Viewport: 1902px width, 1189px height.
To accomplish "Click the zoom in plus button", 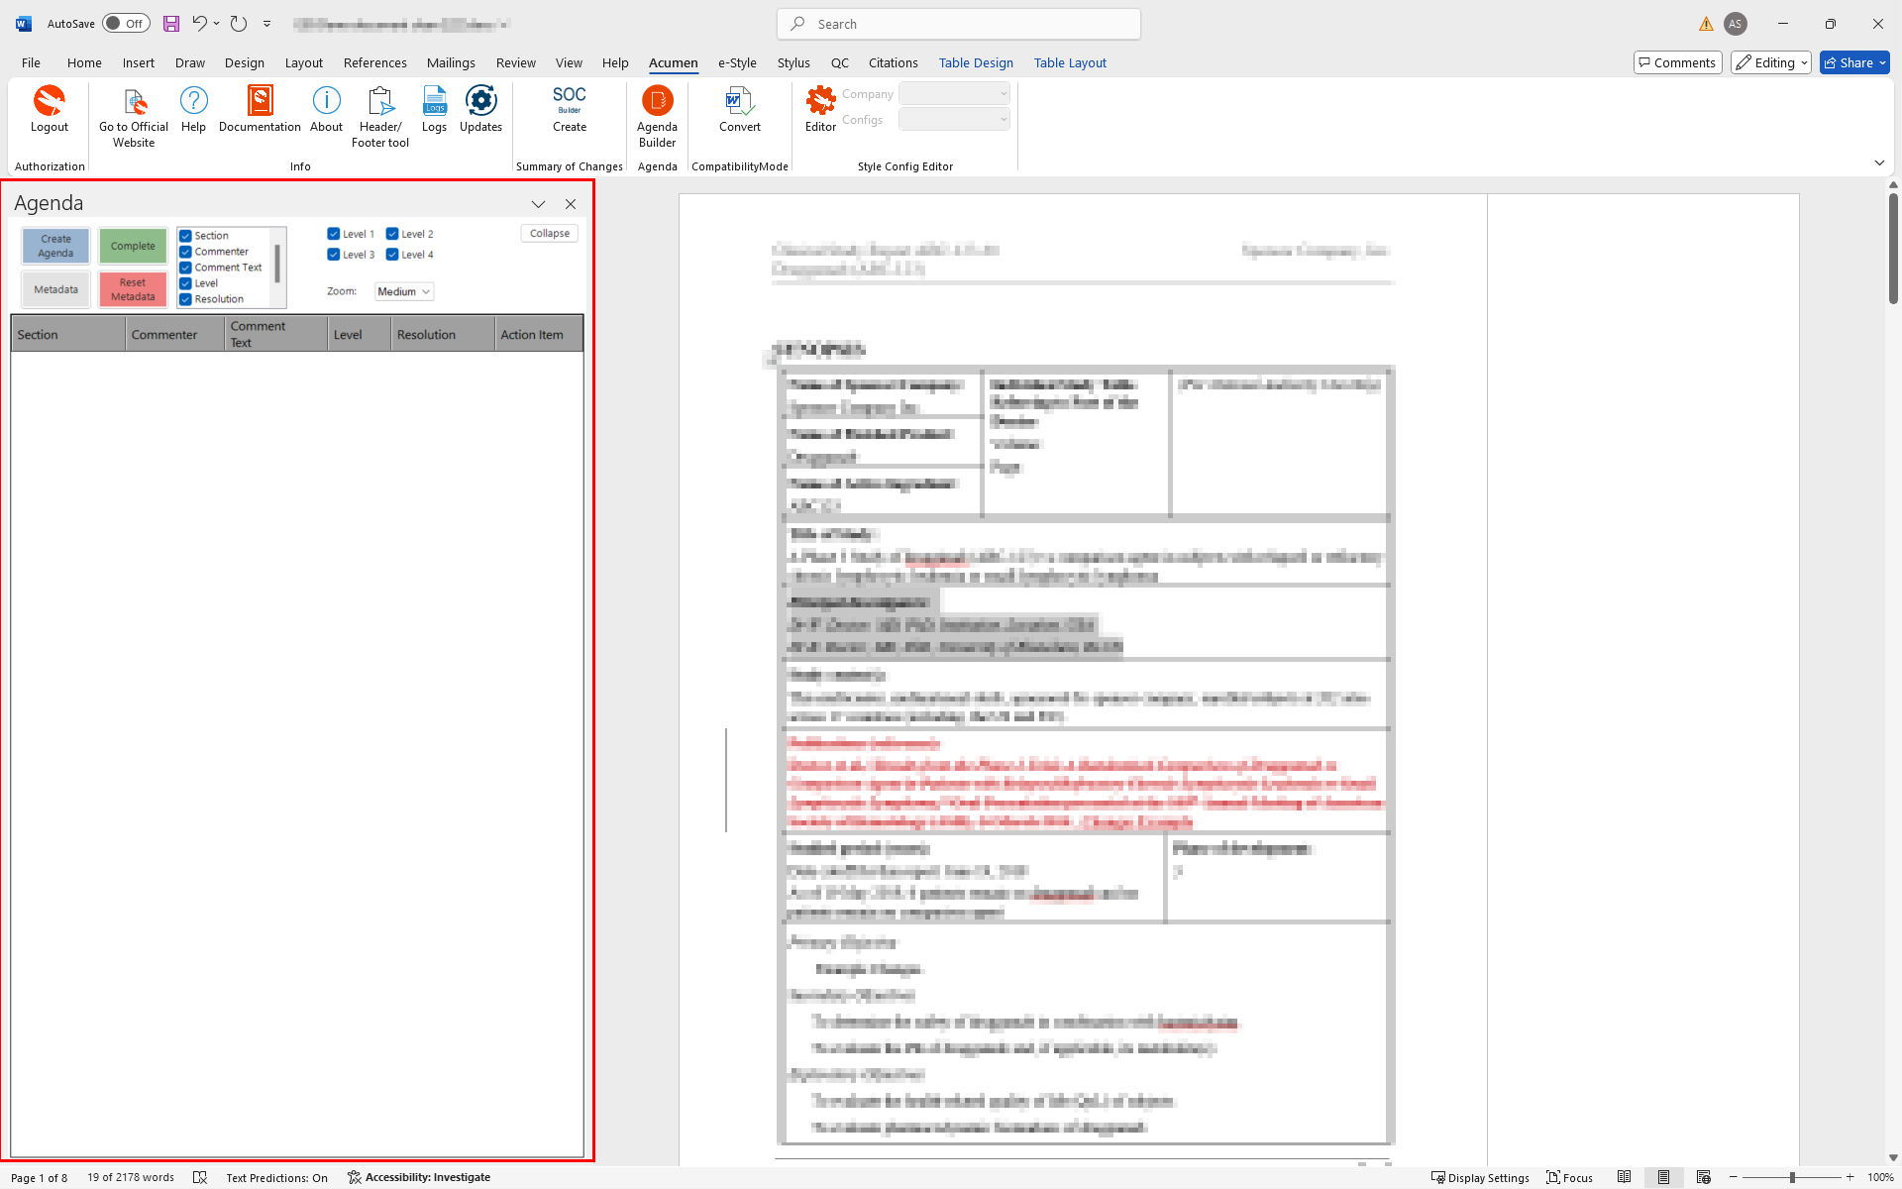I will [x=1849, y=1177].
